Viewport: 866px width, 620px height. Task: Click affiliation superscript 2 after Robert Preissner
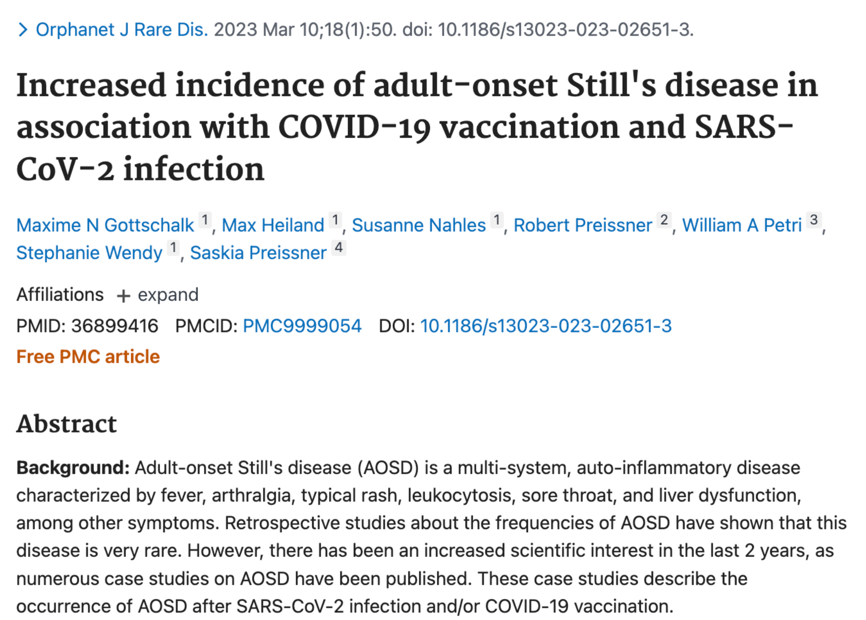664,220
